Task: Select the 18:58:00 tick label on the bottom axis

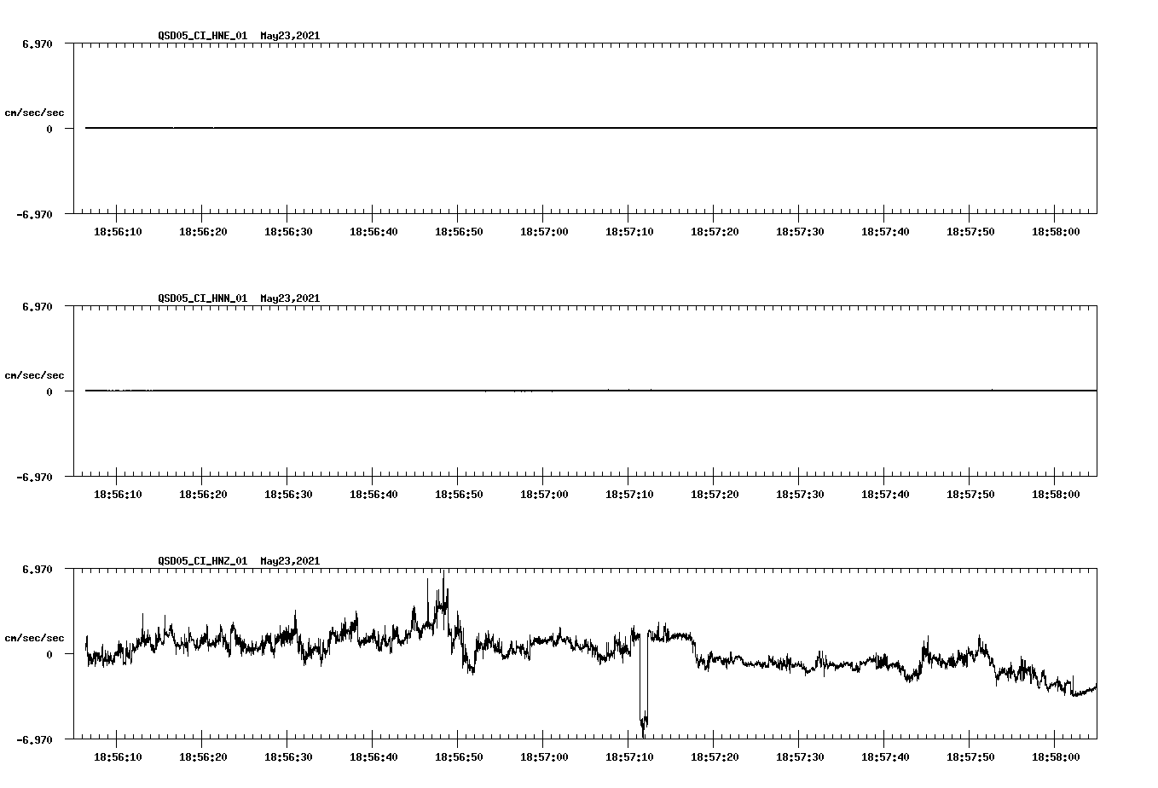Action: 1057,755
